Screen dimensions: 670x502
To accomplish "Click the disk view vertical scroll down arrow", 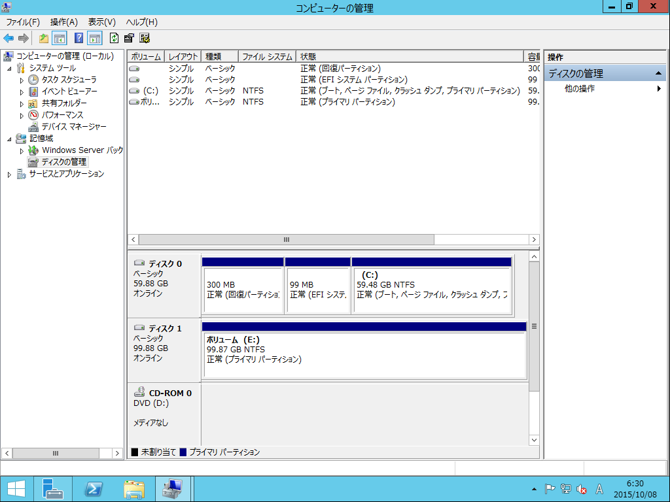I will (534, 440).
